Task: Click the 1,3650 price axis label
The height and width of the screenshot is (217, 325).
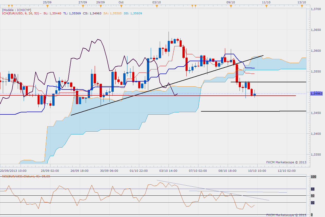Action: point(316,30)
